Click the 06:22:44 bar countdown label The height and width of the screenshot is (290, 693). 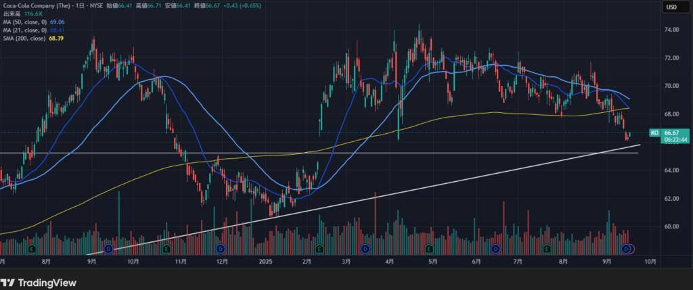tap(675, 139)
